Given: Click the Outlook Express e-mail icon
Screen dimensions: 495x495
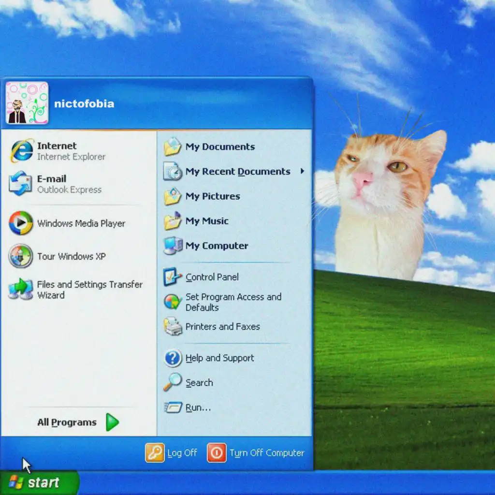Looking at the screenshot, I should click(x=21, y=183).
